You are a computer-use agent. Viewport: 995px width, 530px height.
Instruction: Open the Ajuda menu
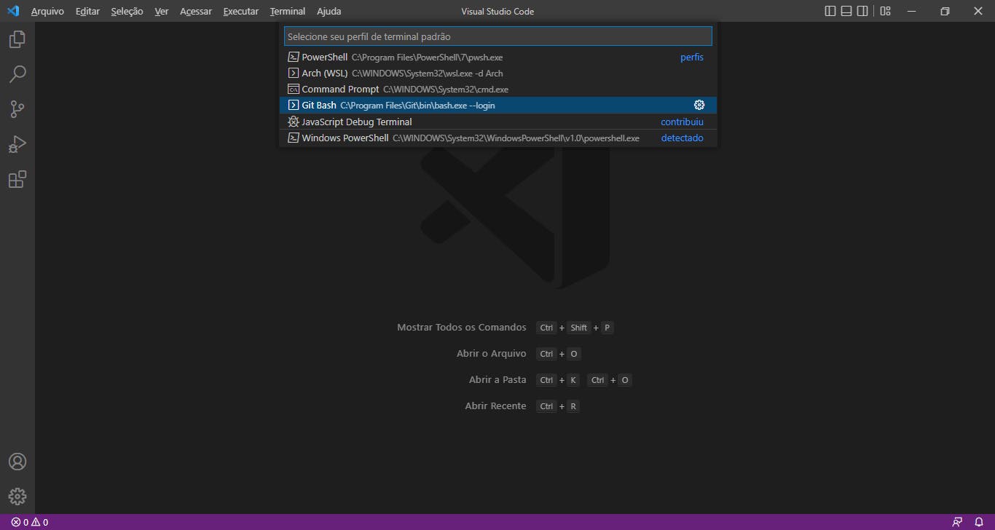click(x=329, y=11)
